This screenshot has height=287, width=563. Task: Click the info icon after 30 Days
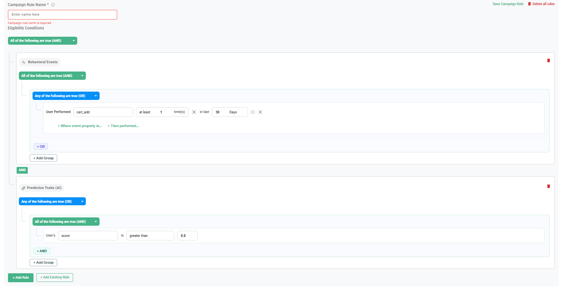[x=253, y=112]
